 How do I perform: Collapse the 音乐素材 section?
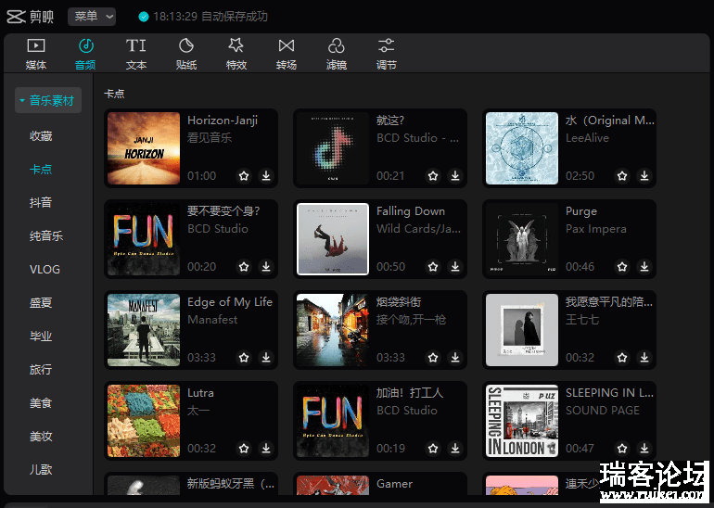48,101
